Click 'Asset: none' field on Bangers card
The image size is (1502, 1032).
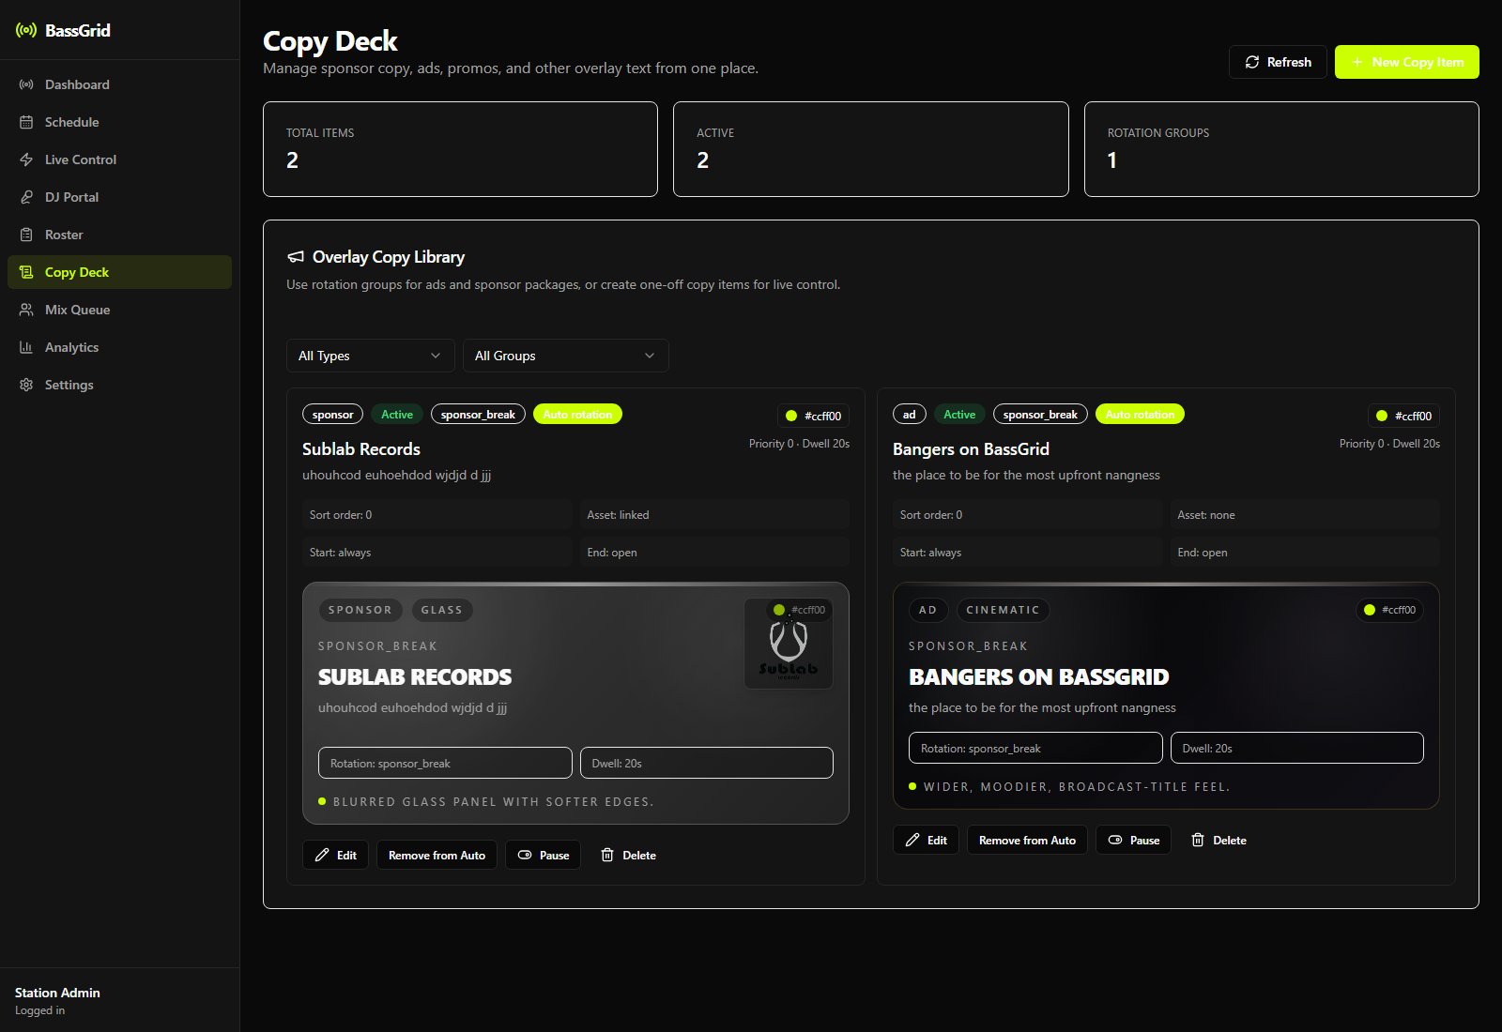(1305, 515)
